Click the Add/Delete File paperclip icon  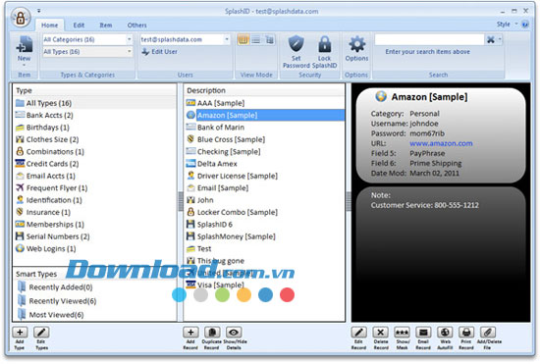point(488,332)
